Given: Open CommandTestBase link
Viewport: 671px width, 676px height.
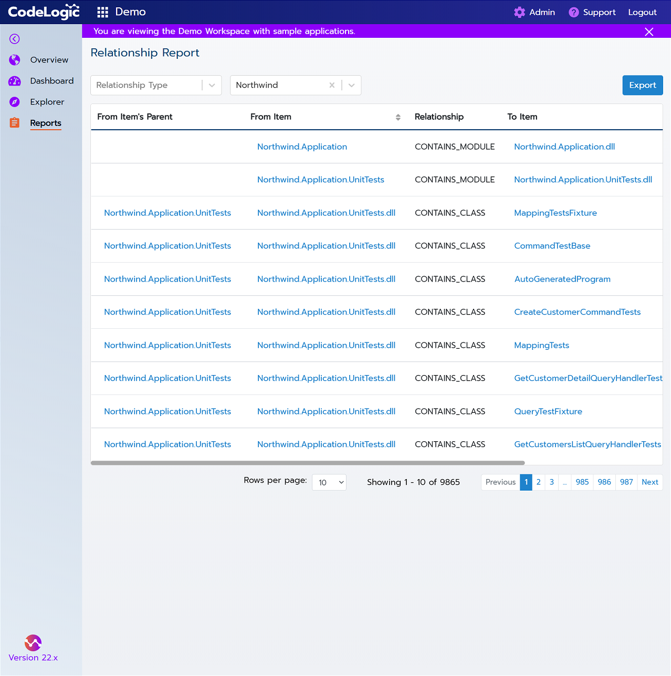Looking at the screenshot, I should 552,246.
